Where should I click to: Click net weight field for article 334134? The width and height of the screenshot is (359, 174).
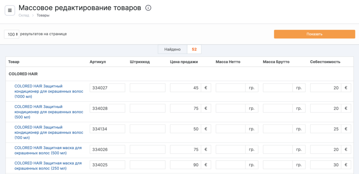(x=230, y=129)
